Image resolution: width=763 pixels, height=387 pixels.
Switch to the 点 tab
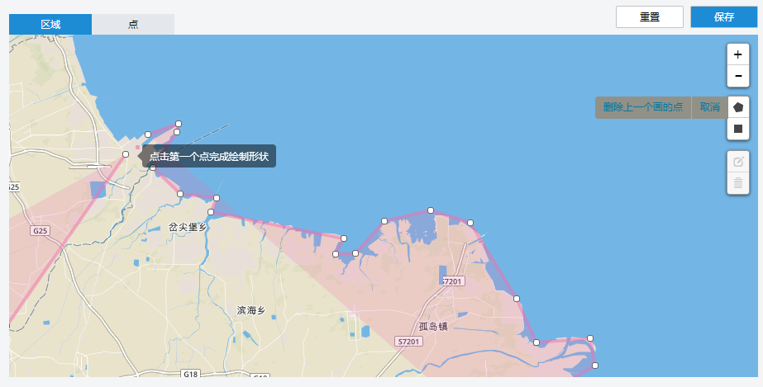[133, 24]
